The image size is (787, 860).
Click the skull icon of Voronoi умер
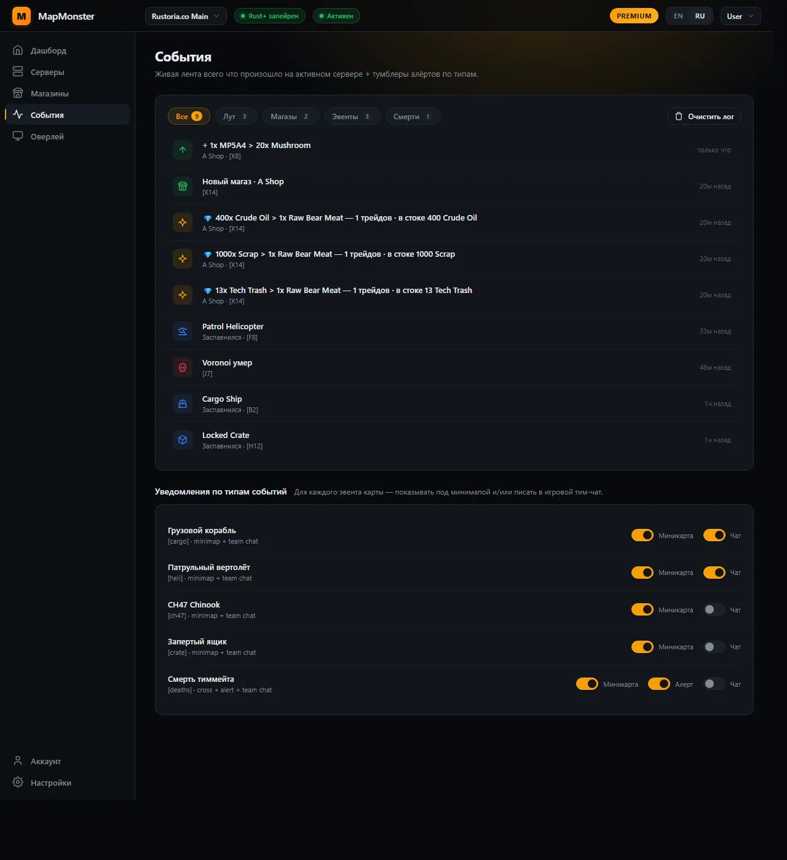click(183, 367)
